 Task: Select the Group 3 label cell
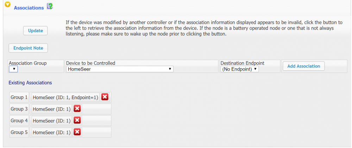(19, 109)
